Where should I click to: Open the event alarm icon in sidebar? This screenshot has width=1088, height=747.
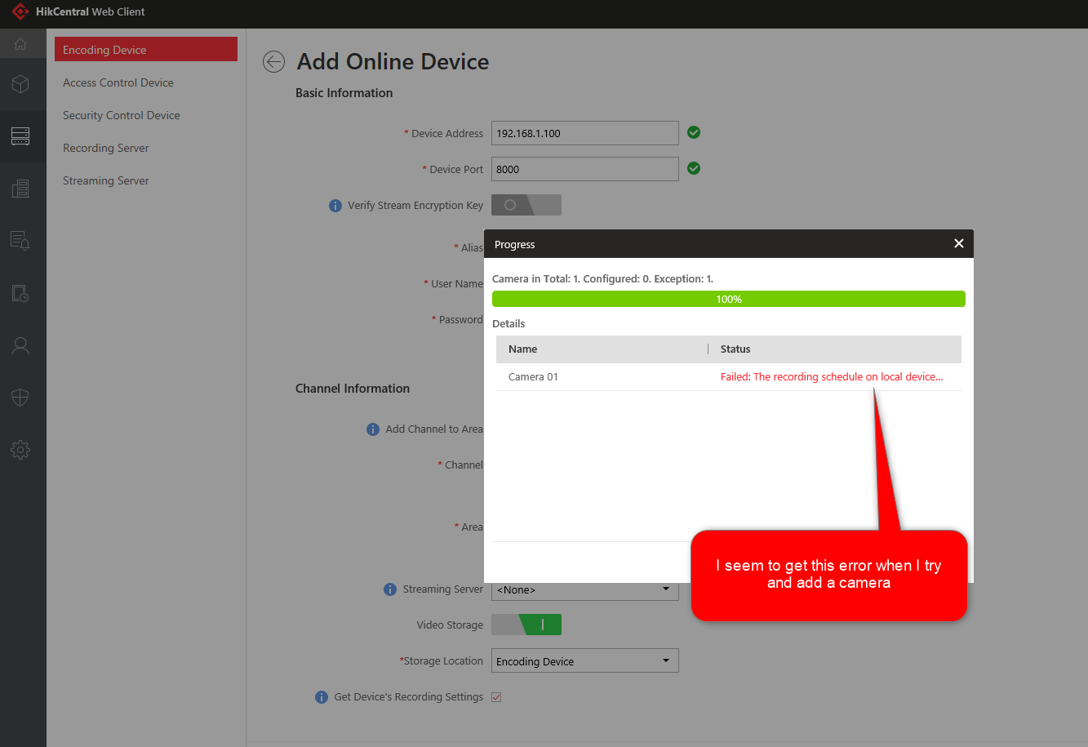(x=20, y=241)
